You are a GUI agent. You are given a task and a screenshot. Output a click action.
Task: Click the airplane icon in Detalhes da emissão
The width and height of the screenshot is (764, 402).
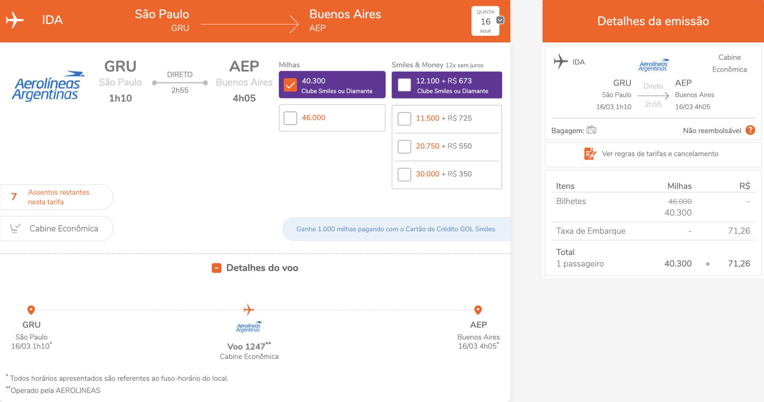[561, 61]
